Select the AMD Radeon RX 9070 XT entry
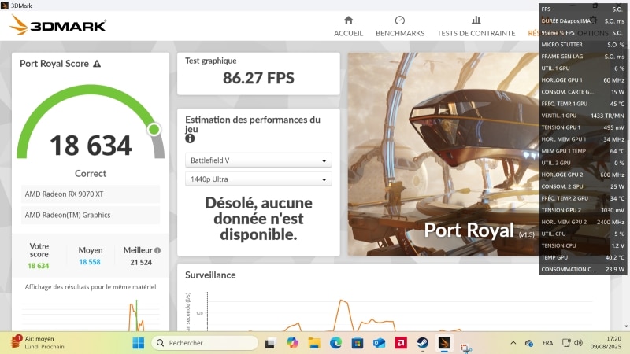 [91, 194]
